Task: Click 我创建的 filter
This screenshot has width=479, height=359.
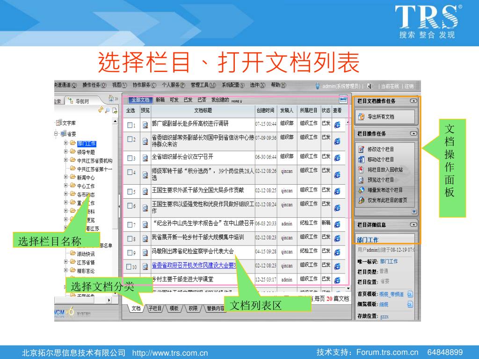Action: pos(220,100)
